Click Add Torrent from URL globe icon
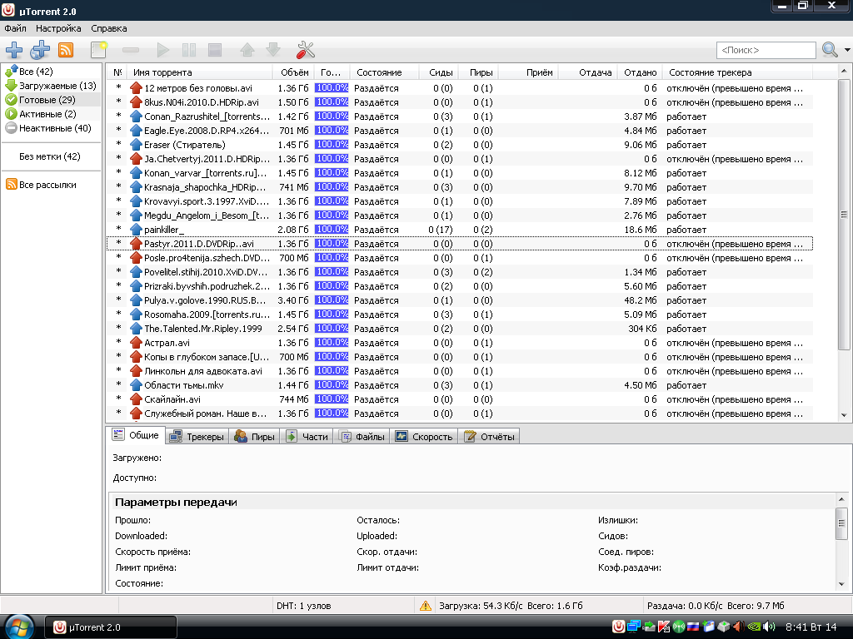 tap(40, 50)
